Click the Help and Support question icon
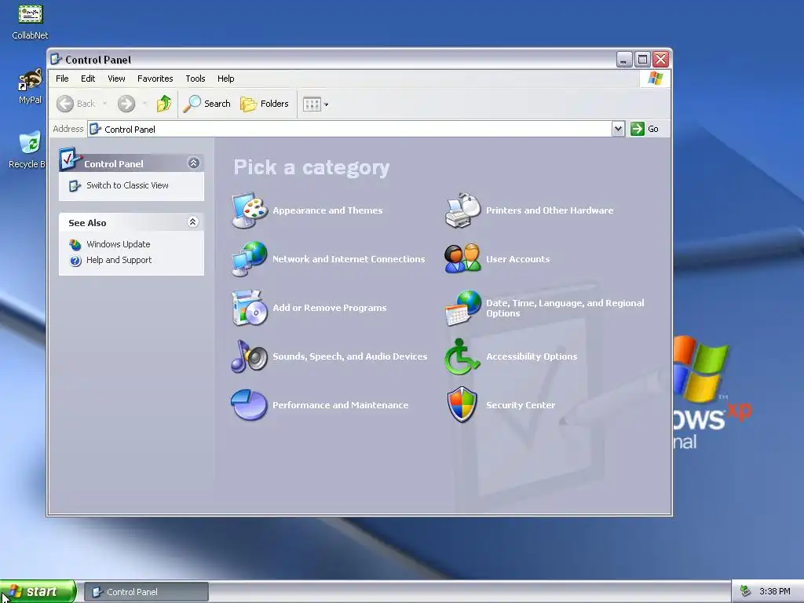The image size is (804, 603). point(75,261)
